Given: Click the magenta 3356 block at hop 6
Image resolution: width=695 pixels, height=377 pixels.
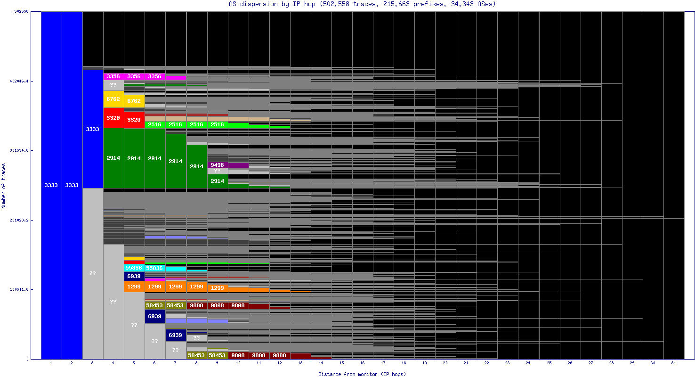Looking at the screenshot, I should point(155,76).
